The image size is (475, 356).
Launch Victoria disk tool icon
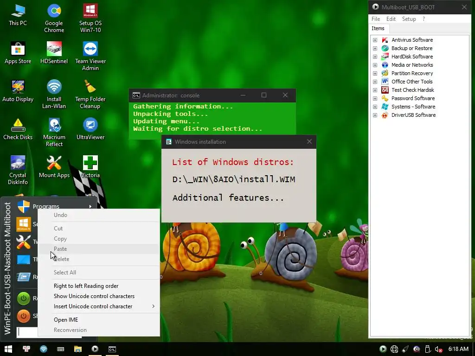pyautogui.click(x=90, y=167)
